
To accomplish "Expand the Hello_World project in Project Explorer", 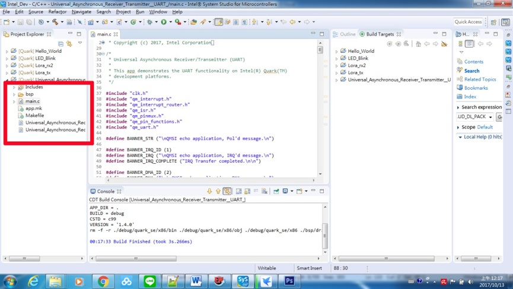I will click(x=7, y=52).
